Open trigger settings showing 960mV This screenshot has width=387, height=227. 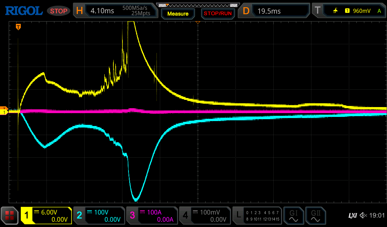click(348, 11)
